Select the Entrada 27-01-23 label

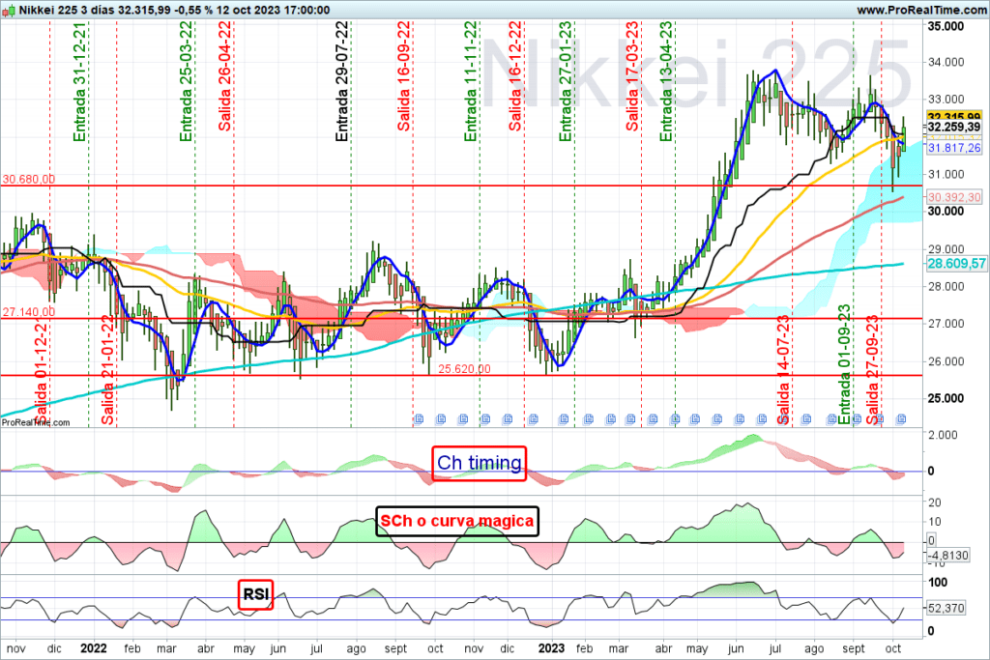pos(566,81)
